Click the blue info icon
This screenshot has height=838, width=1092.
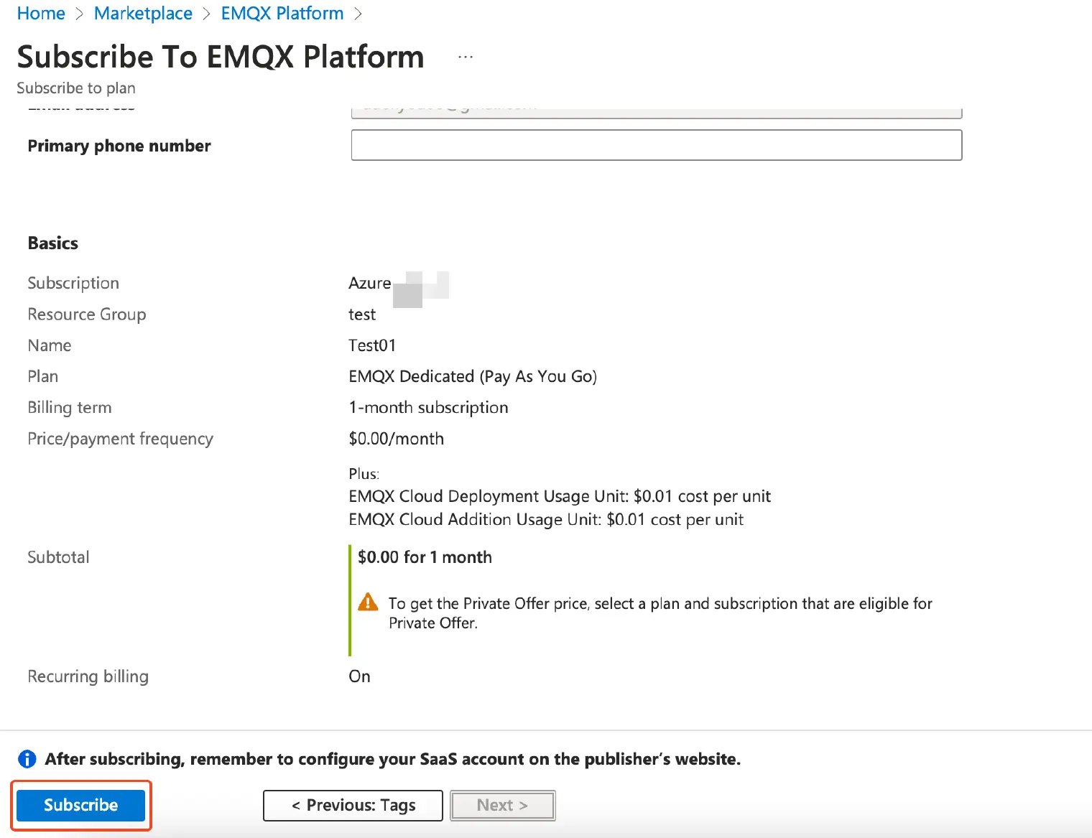point(27,759)
